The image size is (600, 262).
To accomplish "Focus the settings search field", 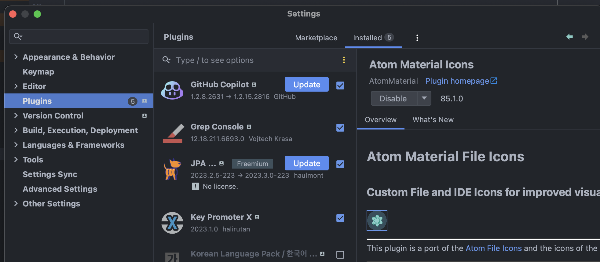I will (79, 37).
